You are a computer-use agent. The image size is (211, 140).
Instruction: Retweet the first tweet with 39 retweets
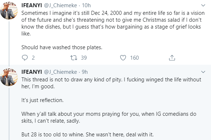point(74,58)
